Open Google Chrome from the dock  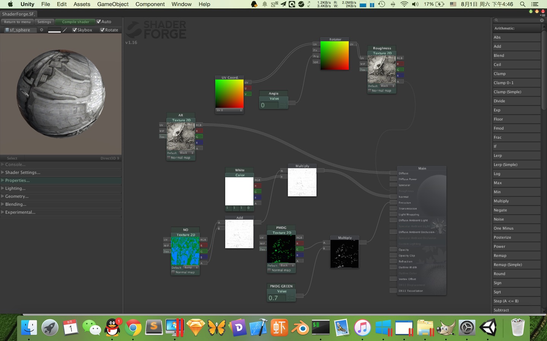pos(133,328)
